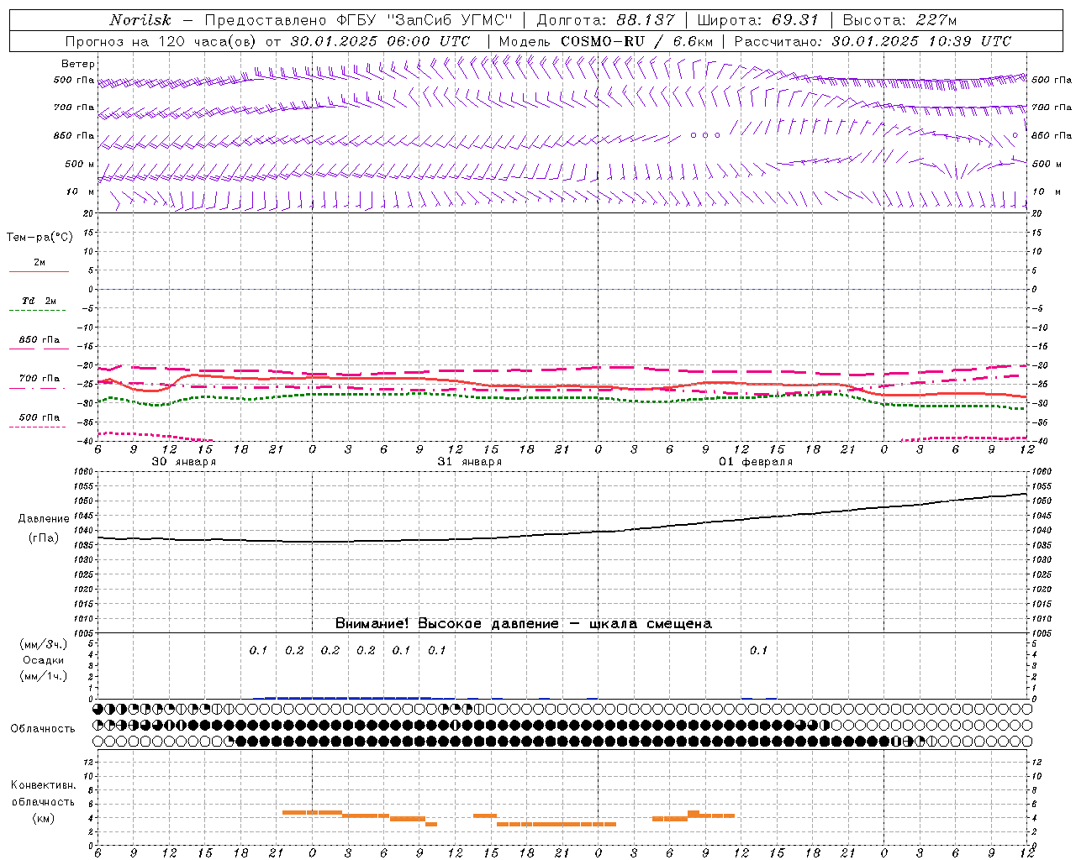This screenshot has width=1076, height=860.
Task: Click the 'Ветер' wind panel label
Action: 78,64
